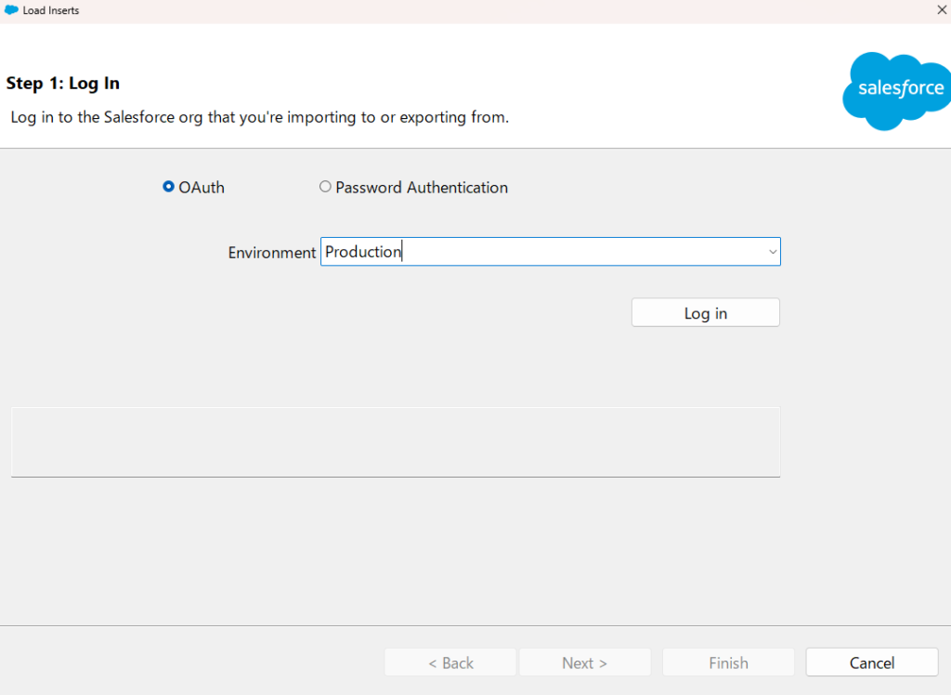Click the login instructions description text
951x695 pixels.
[259, 118]
